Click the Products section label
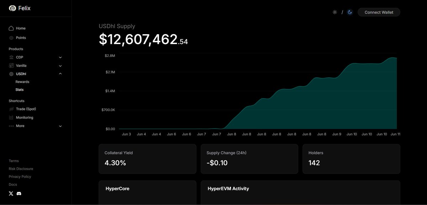The width and height of the screenshot is (427, 205). pos(16,49)
